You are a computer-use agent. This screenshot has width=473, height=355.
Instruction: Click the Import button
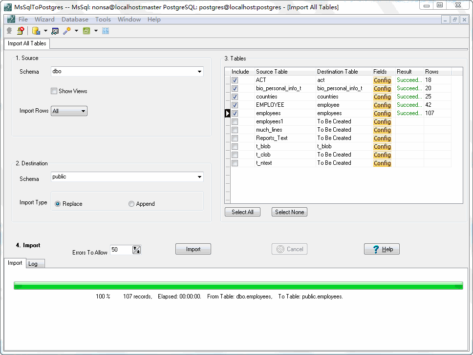(193, 249)
